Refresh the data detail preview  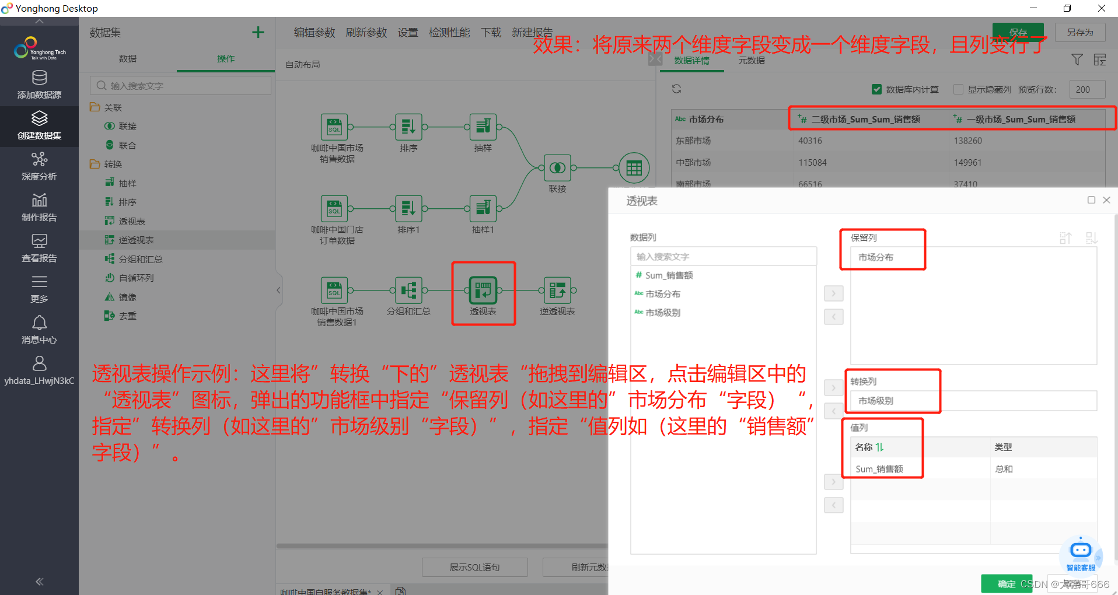(676, 89)
